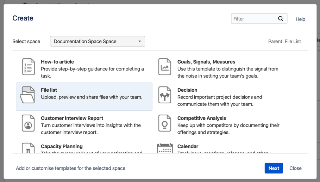Choose the Customer Interview Report person icon
The height and width of the screenshot is (182, 320).
tap(28, 123)
